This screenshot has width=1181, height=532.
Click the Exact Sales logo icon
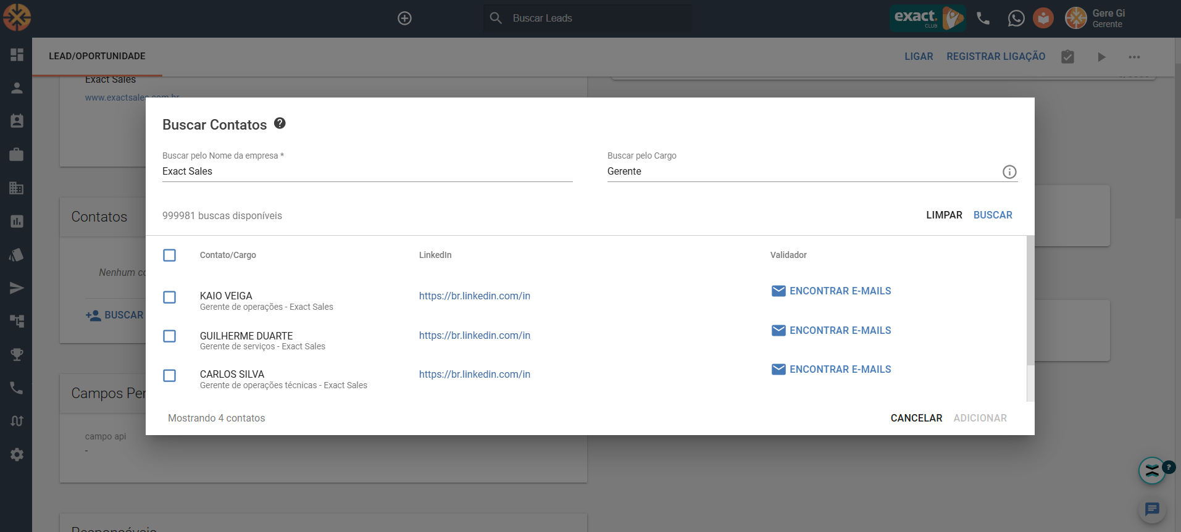coord(17,17)
